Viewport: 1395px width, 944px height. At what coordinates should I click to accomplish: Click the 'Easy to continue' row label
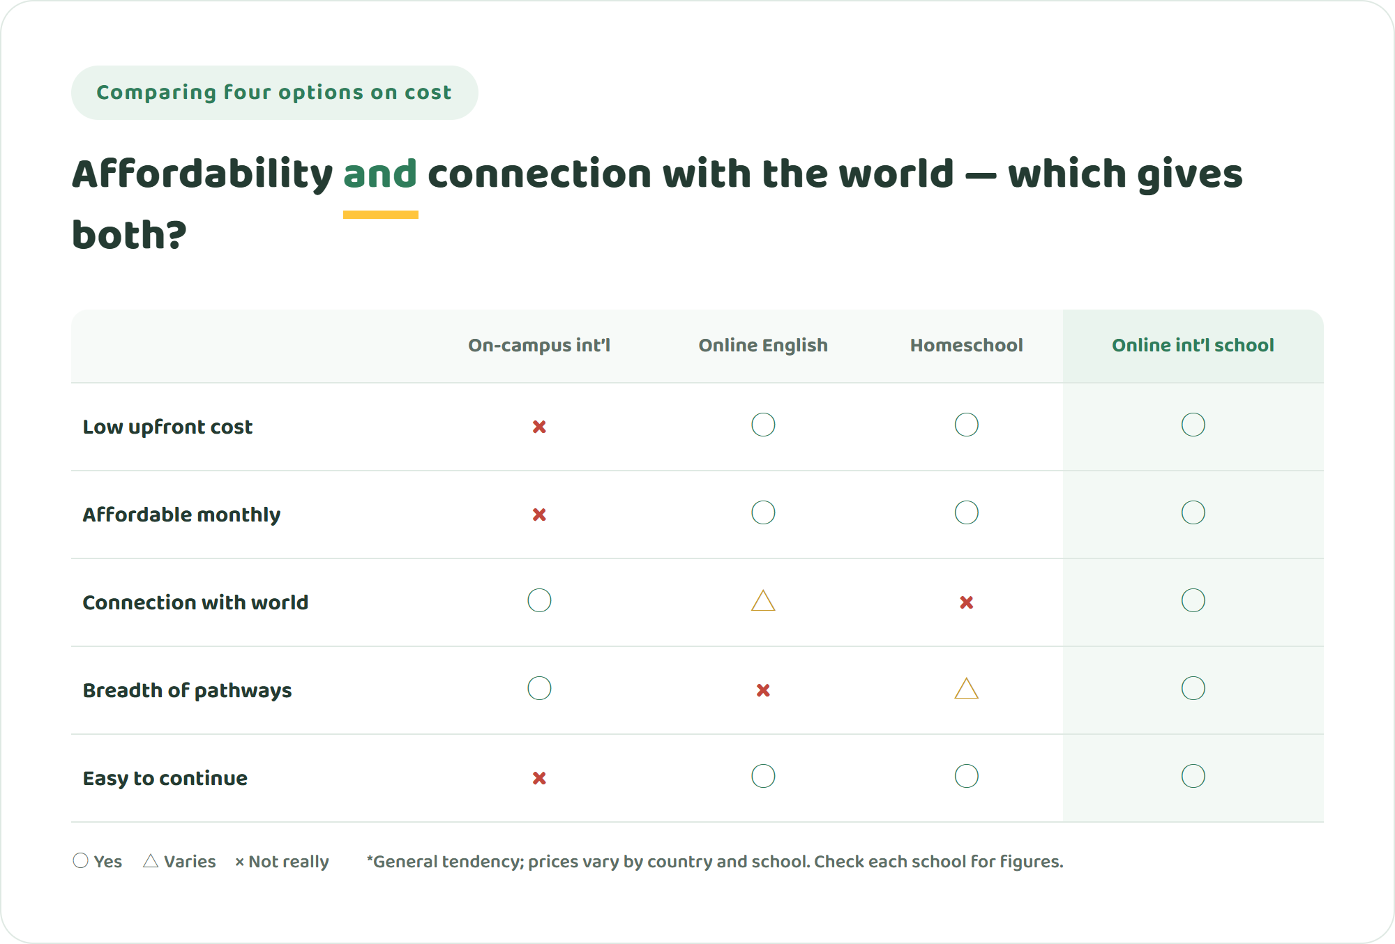click(165, 778)
